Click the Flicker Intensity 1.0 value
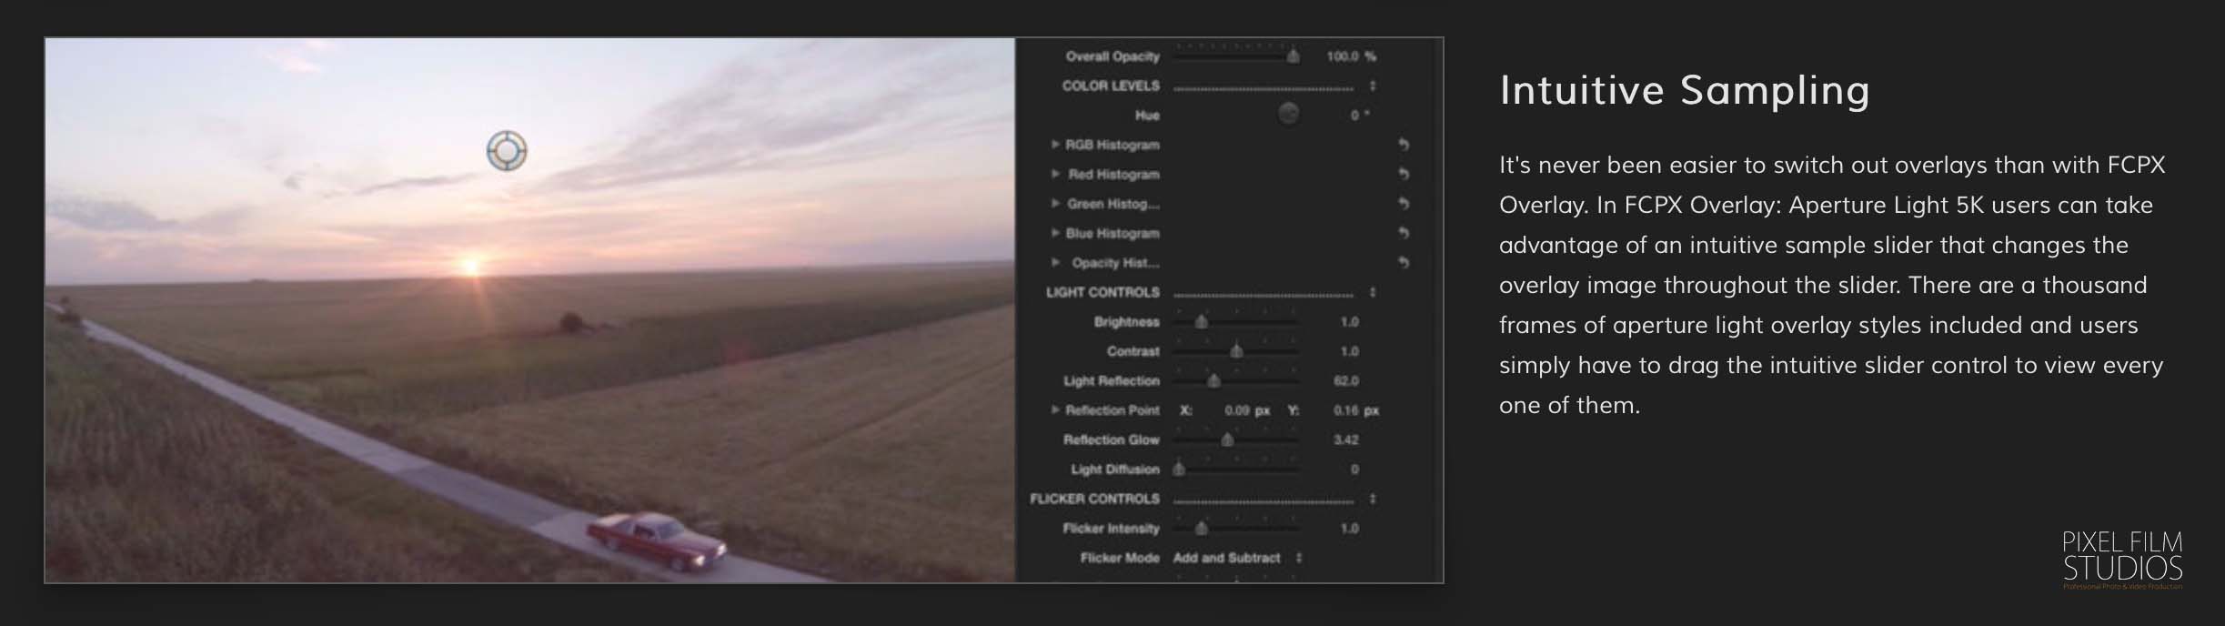The width and height of the screenshot is (2225, 626). point(1349,529)
